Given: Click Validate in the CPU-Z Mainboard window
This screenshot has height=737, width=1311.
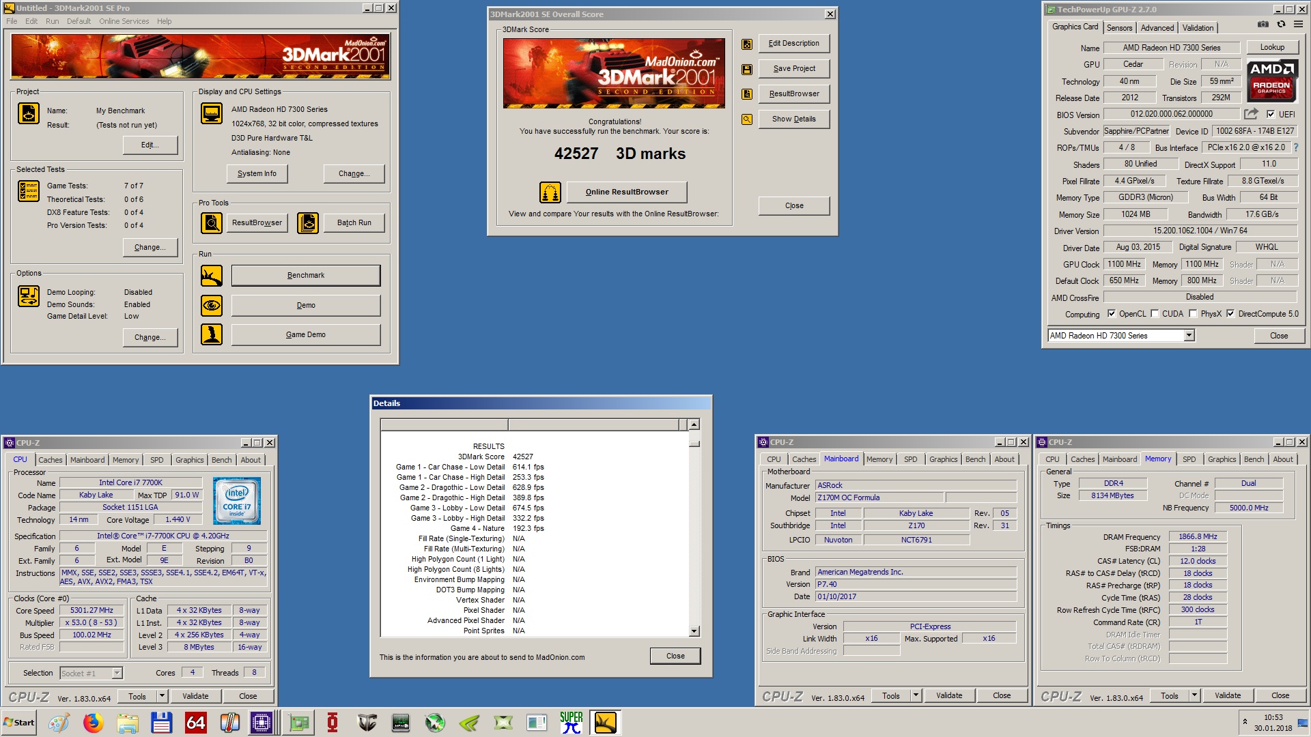Looking at the screenshot, I should (x=948, y=696).
